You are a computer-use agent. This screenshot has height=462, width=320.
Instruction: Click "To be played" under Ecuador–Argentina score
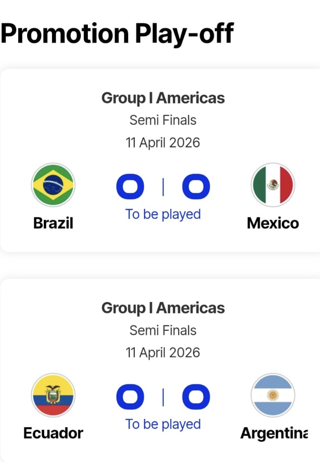pos(163,424)
